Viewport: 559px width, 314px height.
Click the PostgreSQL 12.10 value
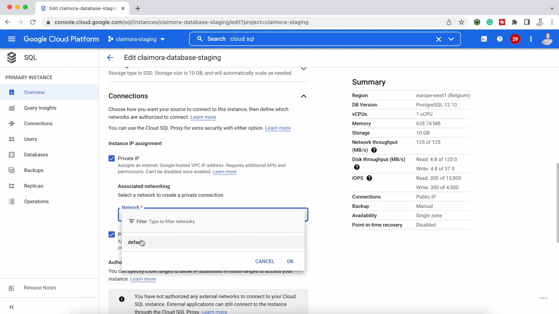point(436,105)
